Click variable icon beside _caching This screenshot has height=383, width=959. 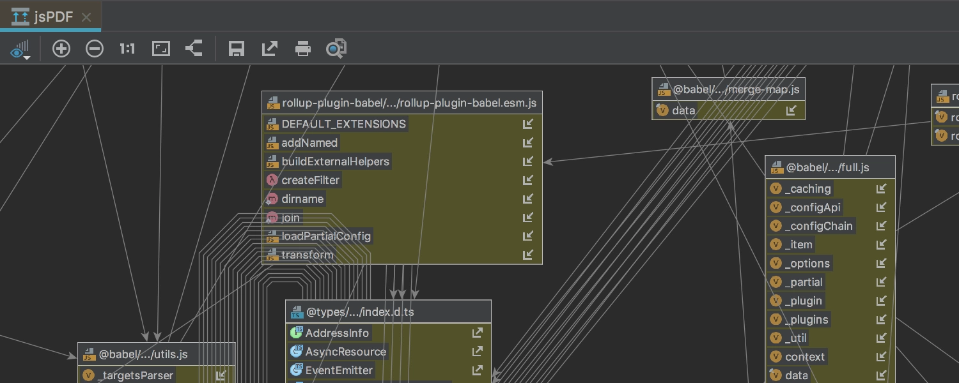[776, 189]
